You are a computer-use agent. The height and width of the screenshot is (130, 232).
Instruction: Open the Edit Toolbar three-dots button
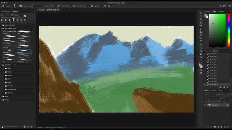[201, 60]
